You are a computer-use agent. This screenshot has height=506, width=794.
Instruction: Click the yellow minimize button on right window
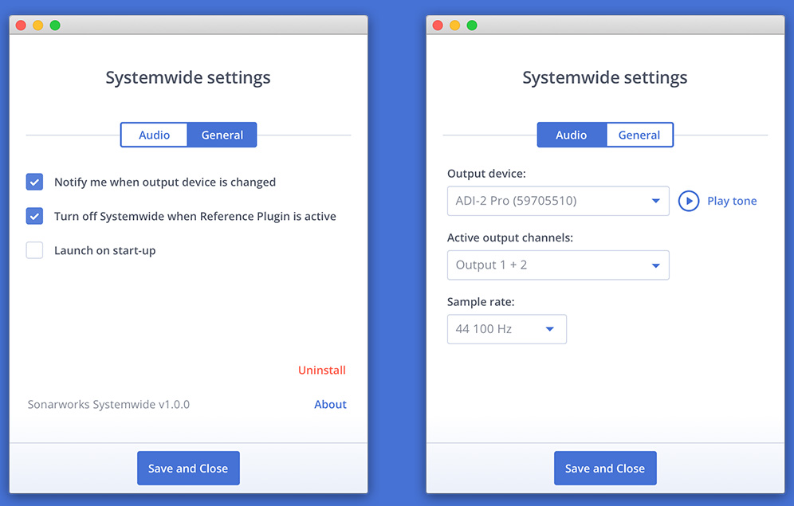pyautogui.click(x=454, y=25)
